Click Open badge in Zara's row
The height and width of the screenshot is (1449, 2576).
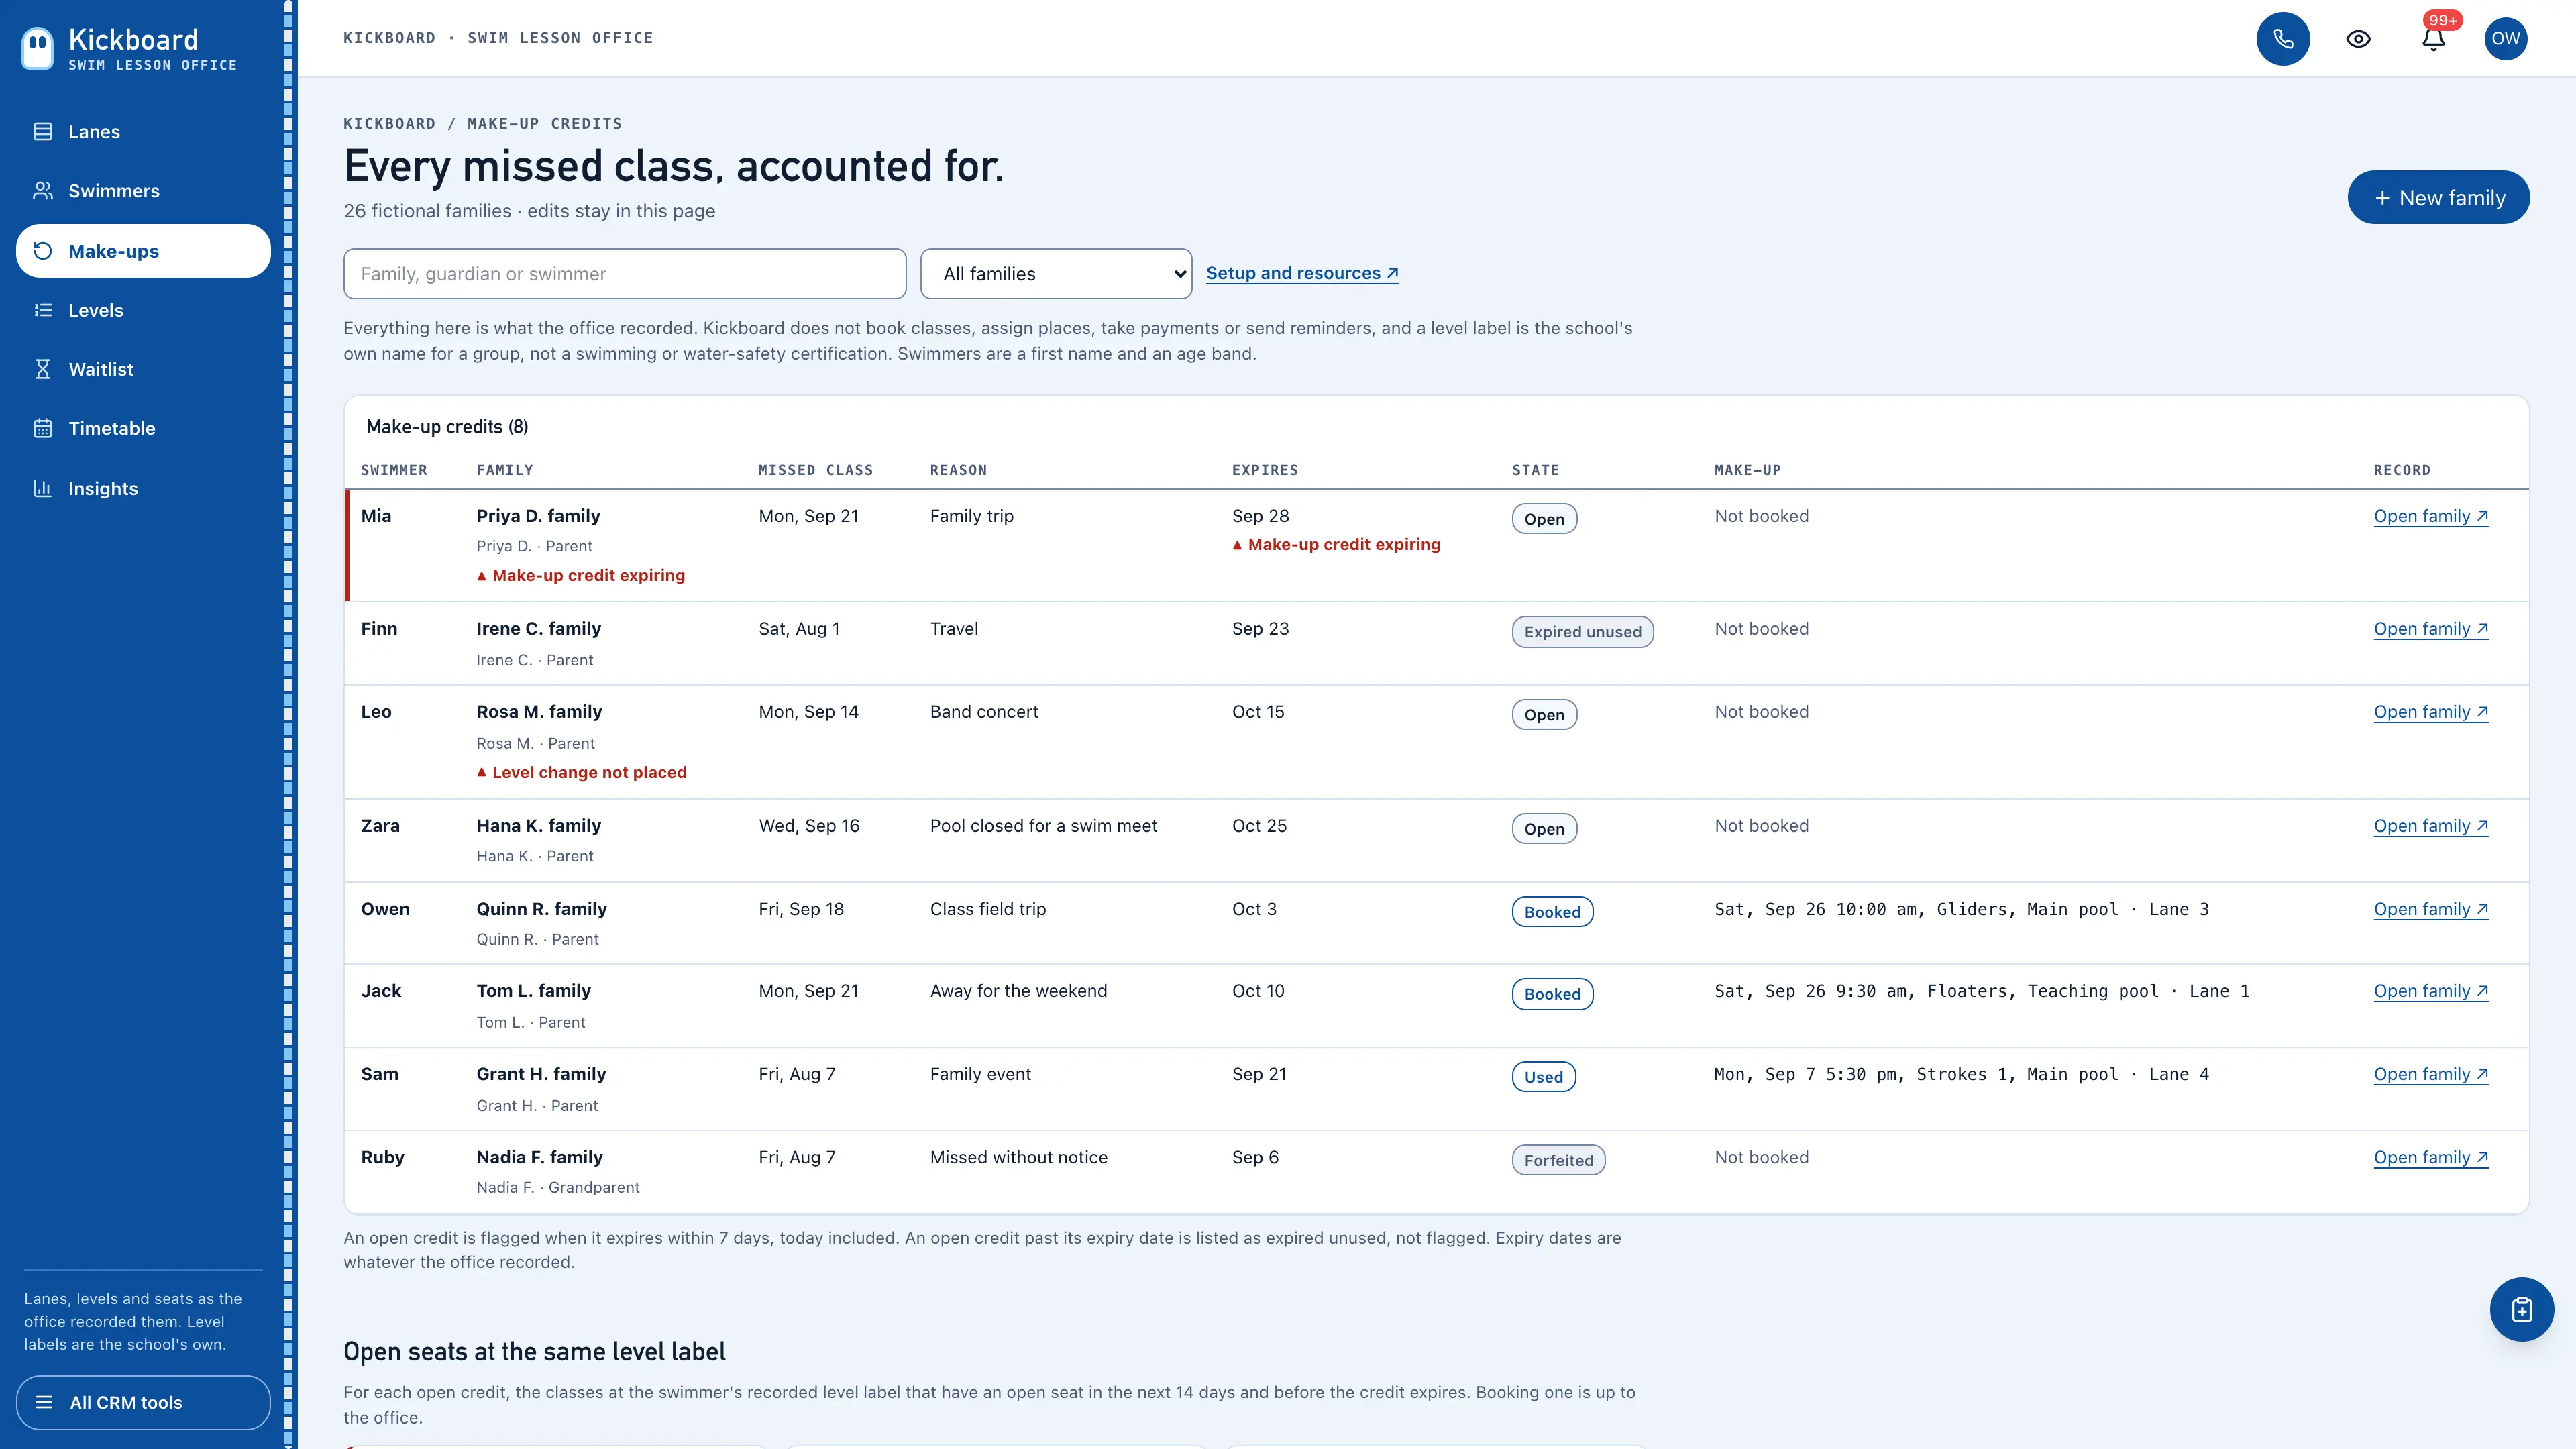click(1544, 829)
